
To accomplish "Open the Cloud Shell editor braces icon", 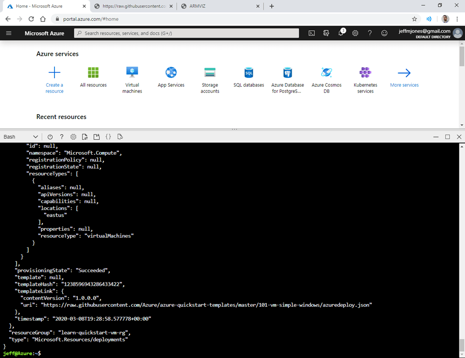I will point(108,137).
